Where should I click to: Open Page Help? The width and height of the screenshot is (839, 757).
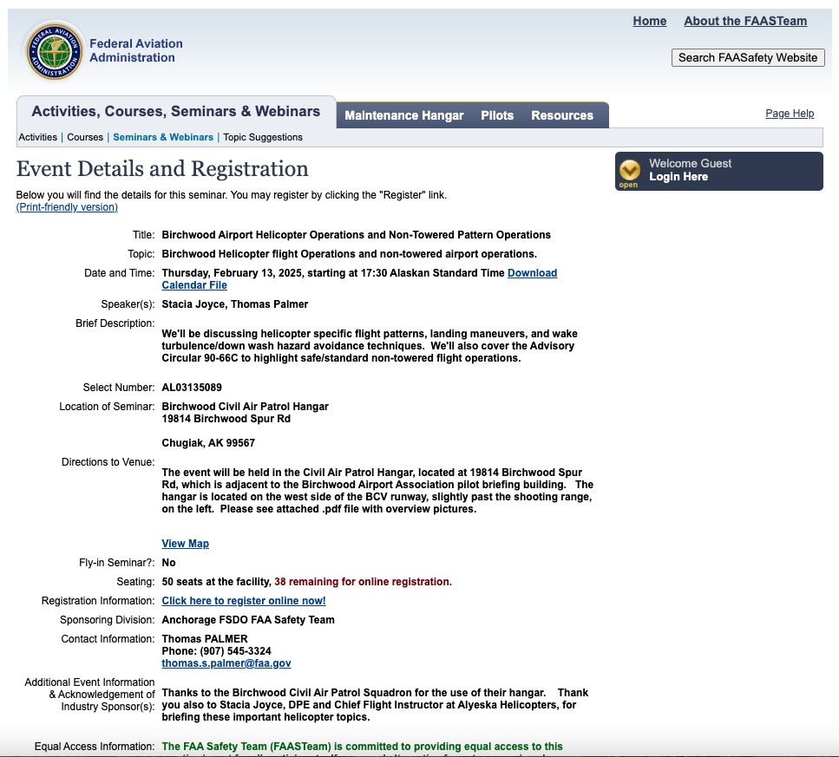coord(790,114)
